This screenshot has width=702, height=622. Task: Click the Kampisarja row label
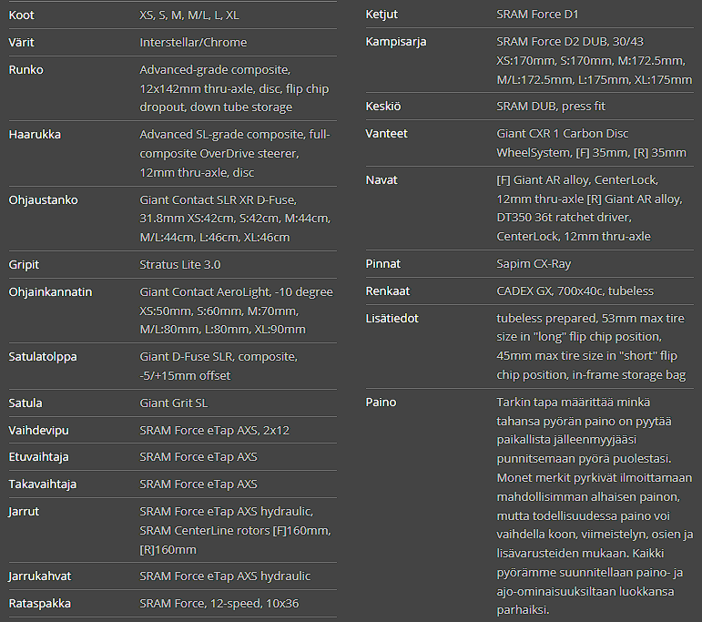click(x=395, y=42)
